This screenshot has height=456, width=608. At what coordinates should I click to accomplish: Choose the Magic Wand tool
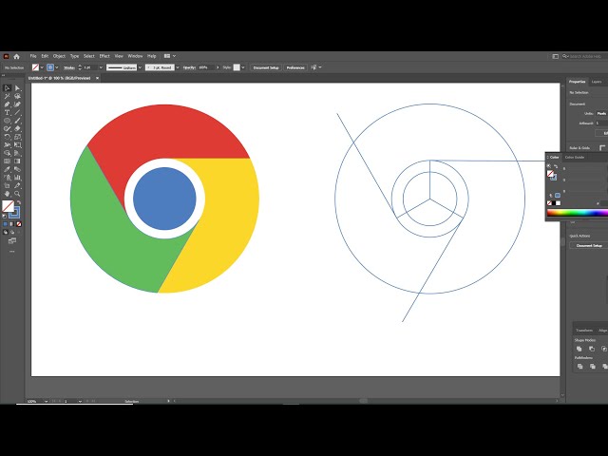[x=7, y=96]
